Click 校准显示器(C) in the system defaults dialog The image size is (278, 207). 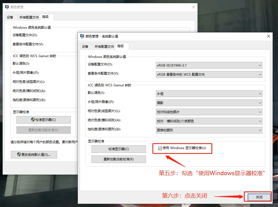pyautogui.click(x=119, y=149)
